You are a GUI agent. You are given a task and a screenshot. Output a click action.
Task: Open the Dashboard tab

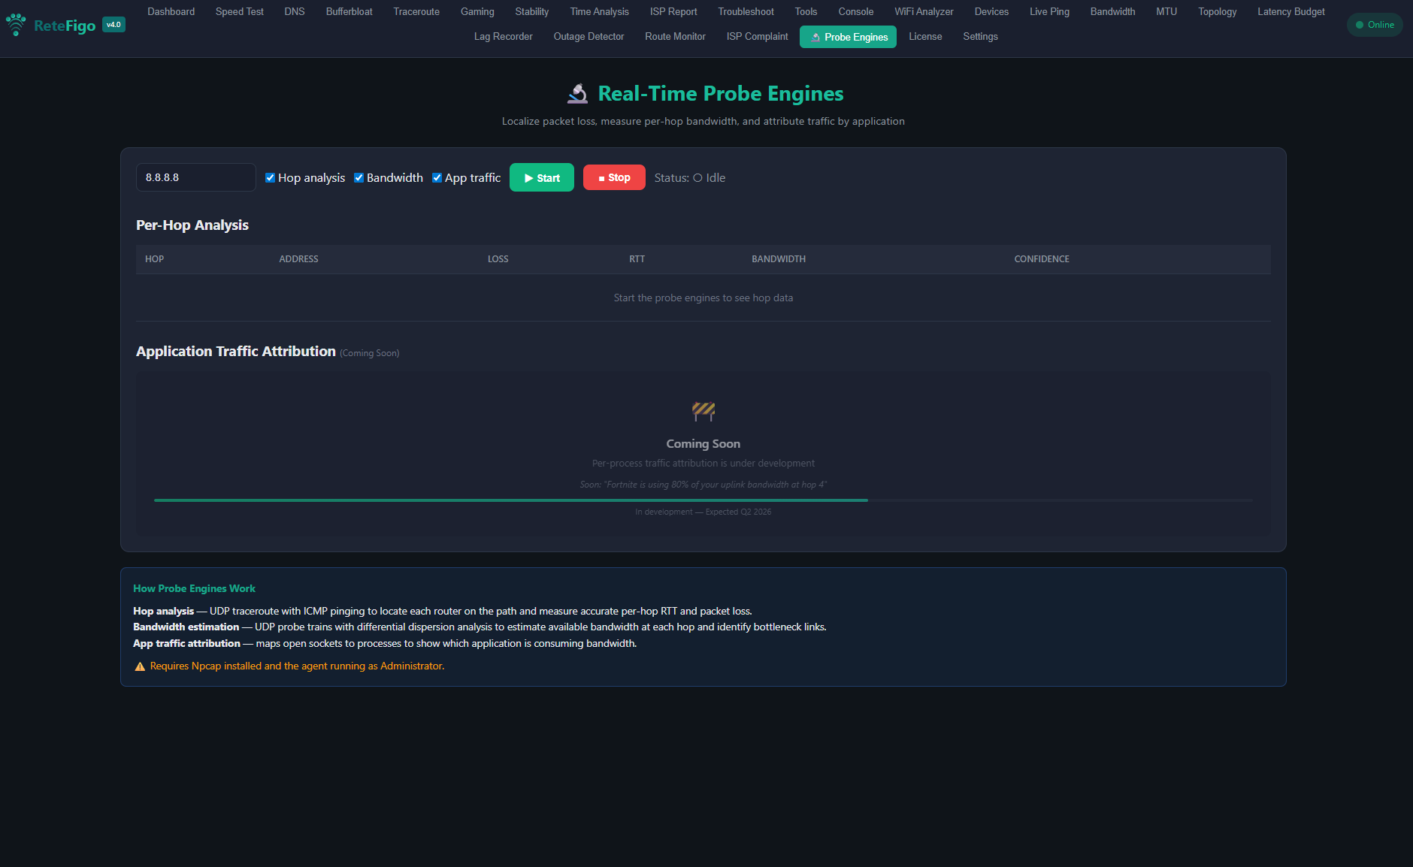[171, 12]
